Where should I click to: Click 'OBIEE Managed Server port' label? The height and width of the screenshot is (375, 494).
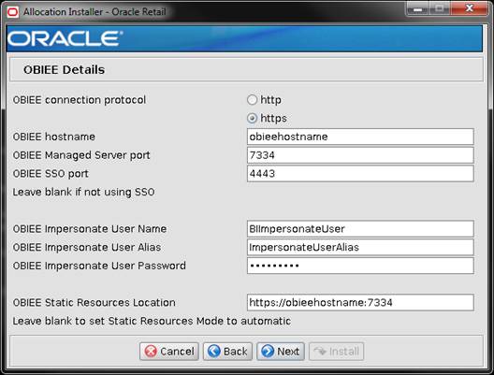point(81,155)
